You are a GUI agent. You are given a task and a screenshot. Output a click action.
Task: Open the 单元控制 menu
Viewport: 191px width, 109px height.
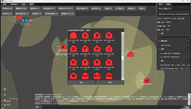[14, 4]
